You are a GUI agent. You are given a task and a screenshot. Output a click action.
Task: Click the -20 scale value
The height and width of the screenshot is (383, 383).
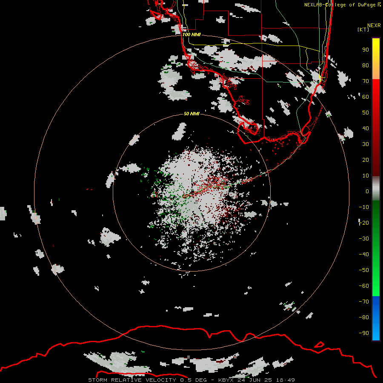click(x=364, y=223)
